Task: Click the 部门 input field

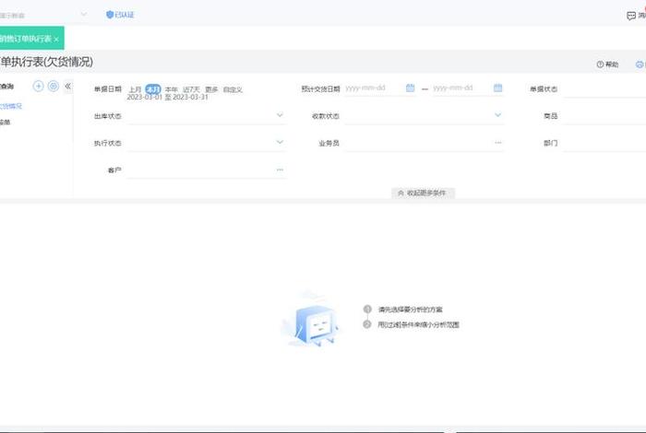Action: 604,143
